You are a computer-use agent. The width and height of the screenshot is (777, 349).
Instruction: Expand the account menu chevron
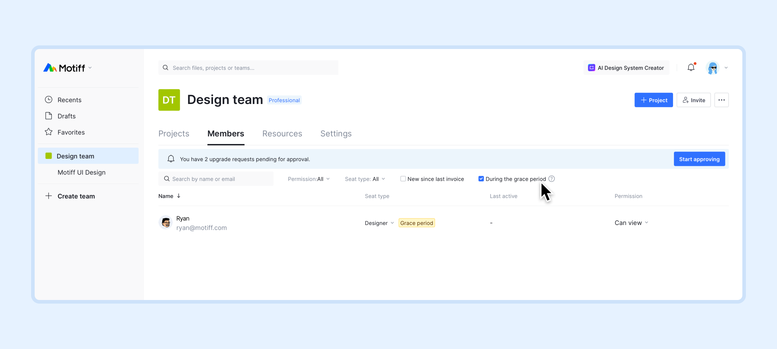click(x=726, y=68)
